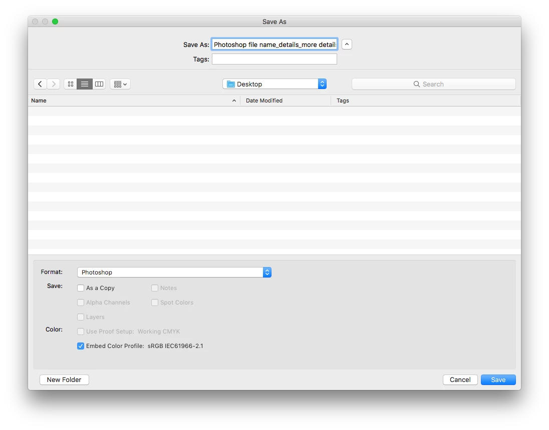Click the Desktop folder icon
The height and width of the screenshot is (430, 549).
tap(231, 84)
